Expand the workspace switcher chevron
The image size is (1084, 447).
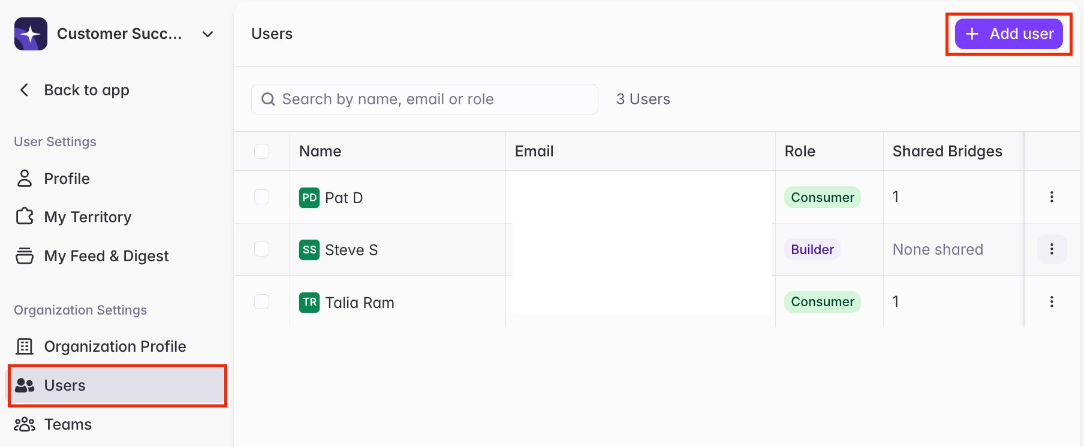coord(208,34)
